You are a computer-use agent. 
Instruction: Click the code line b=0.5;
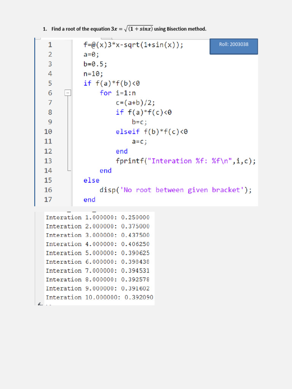(95, 64)
